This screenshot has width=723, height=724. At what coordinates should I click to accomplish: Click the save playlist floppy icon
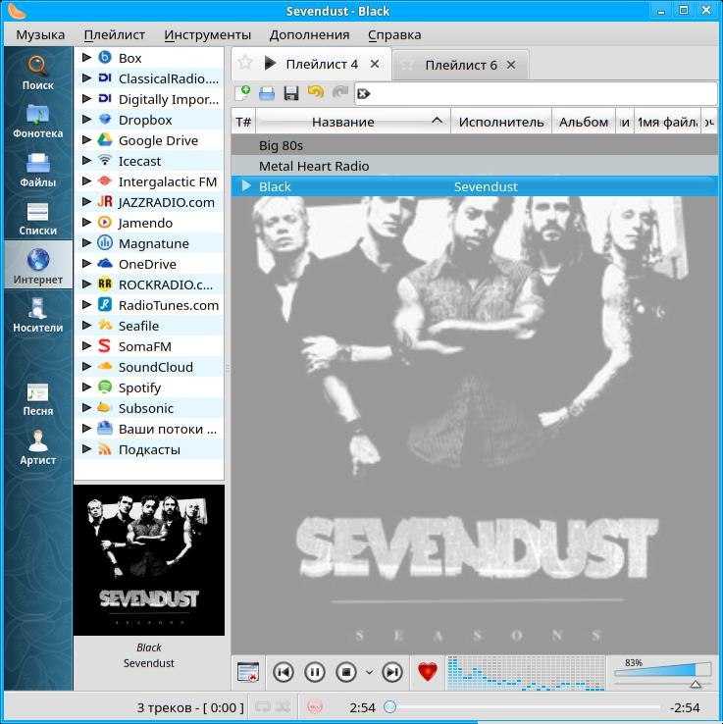pyautogui.click(x=291, y=93)
